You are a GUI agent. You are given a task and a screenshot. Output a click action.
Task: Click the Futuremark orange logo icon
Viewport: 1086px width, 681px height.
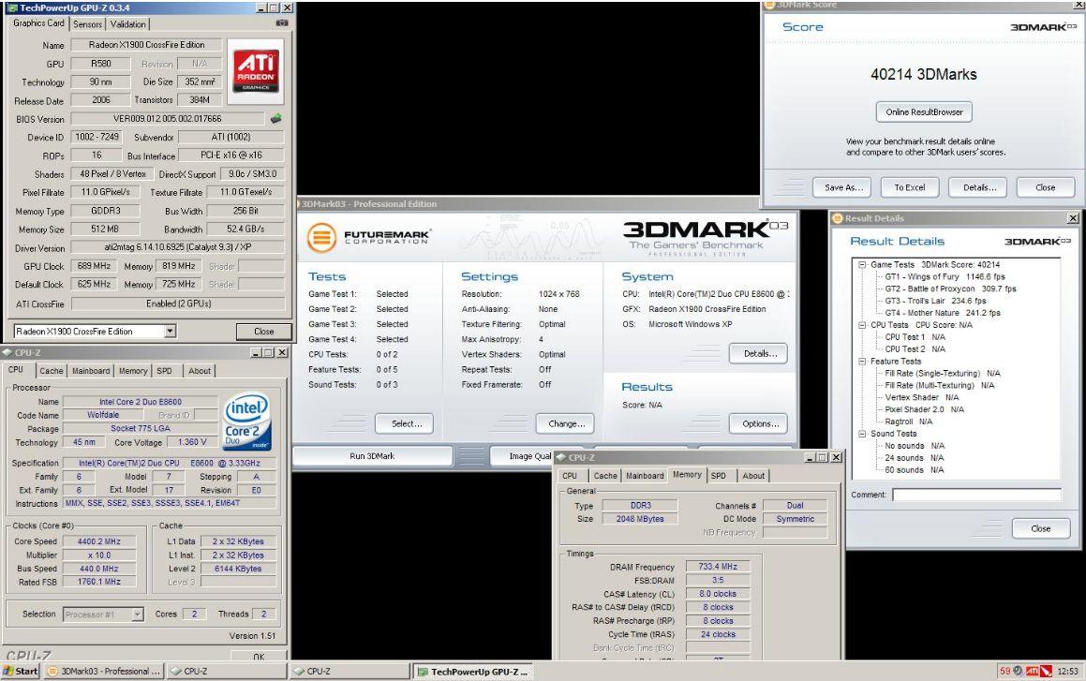[x=322, y=237]
